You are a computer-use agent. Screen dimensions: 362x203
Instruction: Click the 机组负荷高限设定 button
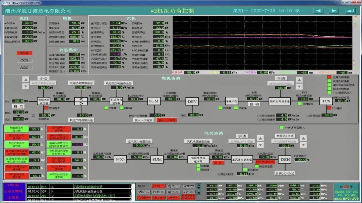tap(81, 83)
